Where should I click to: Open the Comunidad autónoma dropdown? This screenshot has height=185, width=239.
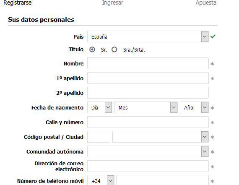point(148,151)
